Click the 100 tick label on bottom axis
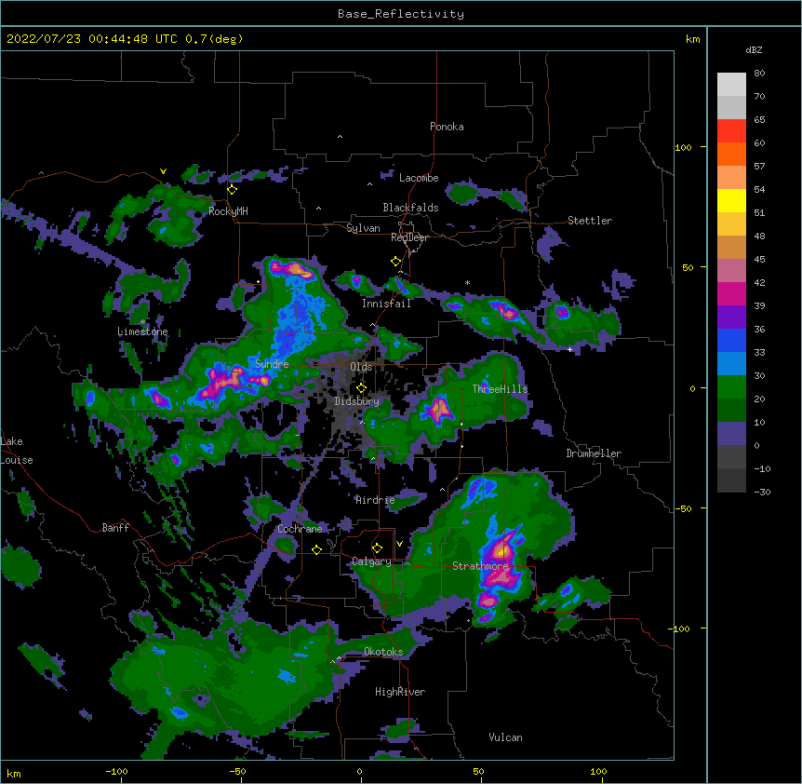Viewport: 802px width, 784px height. (598, 771)
